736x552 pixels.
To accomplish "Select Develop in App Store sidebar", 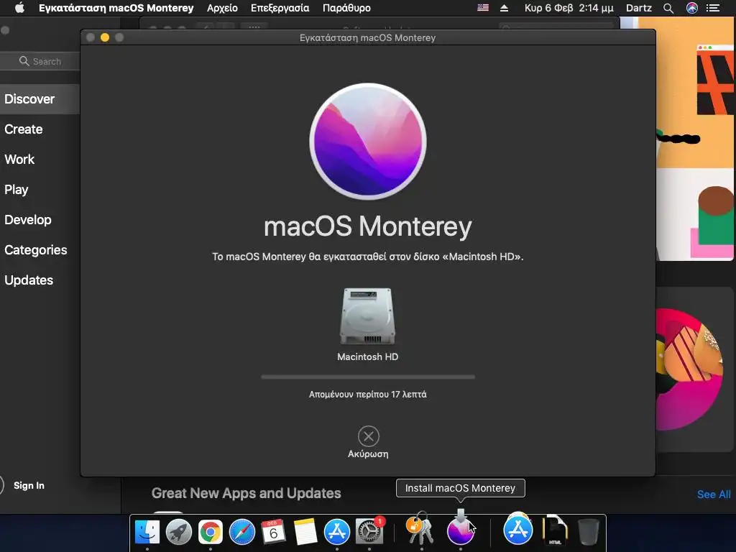I will (x=28, y=220).
